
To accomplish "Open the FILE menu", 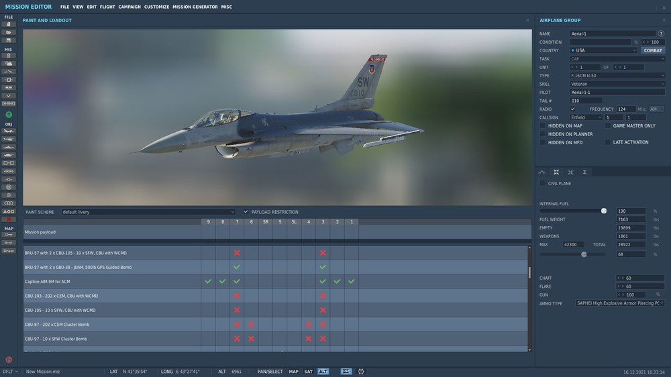I will pos(64,7).
